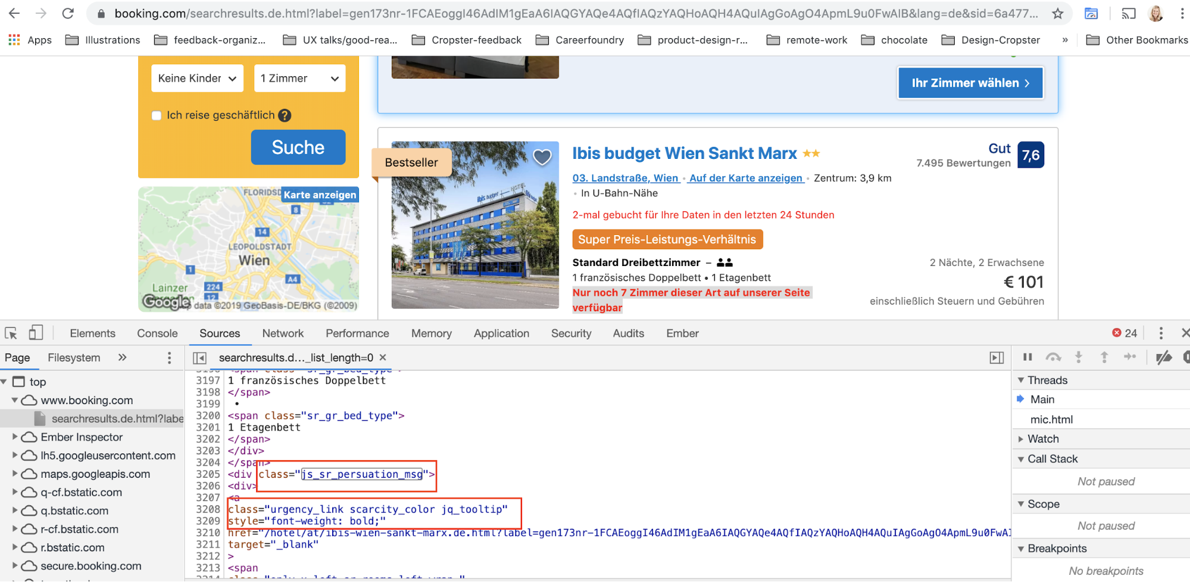Screen dimensions: 1190x582
Task: Click the address bar URL field
Action: (x=575, y=13)
